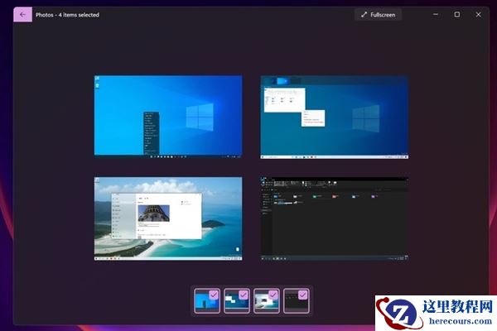Minimize the Photos window
497x331 pixels.
tap(436, 14)
